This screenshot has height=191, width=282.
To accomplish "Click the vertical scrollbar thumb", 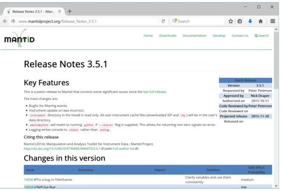I will tap(276, 60).
